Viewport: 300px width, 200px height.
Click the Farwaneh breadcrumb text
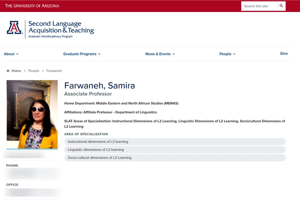coord(54,71)
